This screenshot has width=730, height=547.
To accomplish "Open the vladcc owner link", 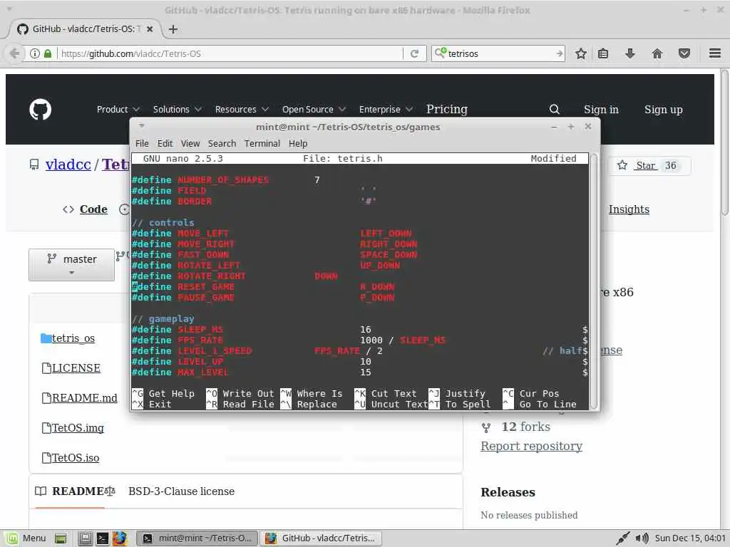I will [68, 165].
